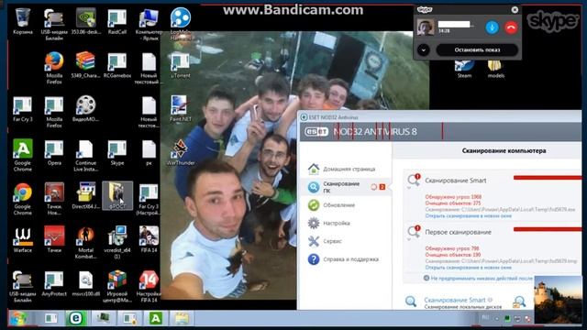
Task: Show hidden tray icons arrow
Action: click(x=497, y=319)
